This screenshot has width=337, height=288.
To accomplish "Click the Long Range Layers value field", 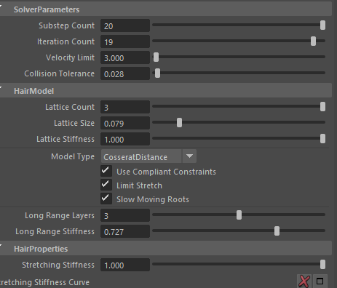I will point(125,215).
